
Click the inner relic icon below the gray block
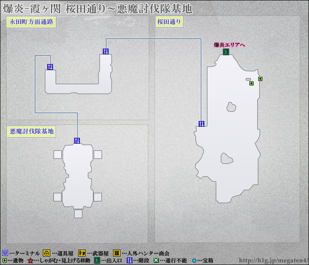coord(251,83)
